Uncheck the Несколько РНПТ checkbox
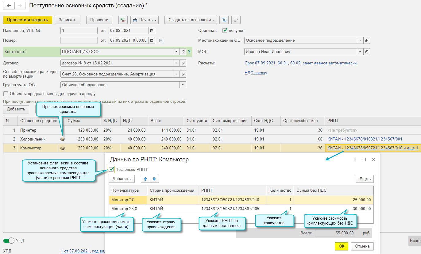This screenshot has height=254, width=421. pyautogui.click(x=111, y=169)
